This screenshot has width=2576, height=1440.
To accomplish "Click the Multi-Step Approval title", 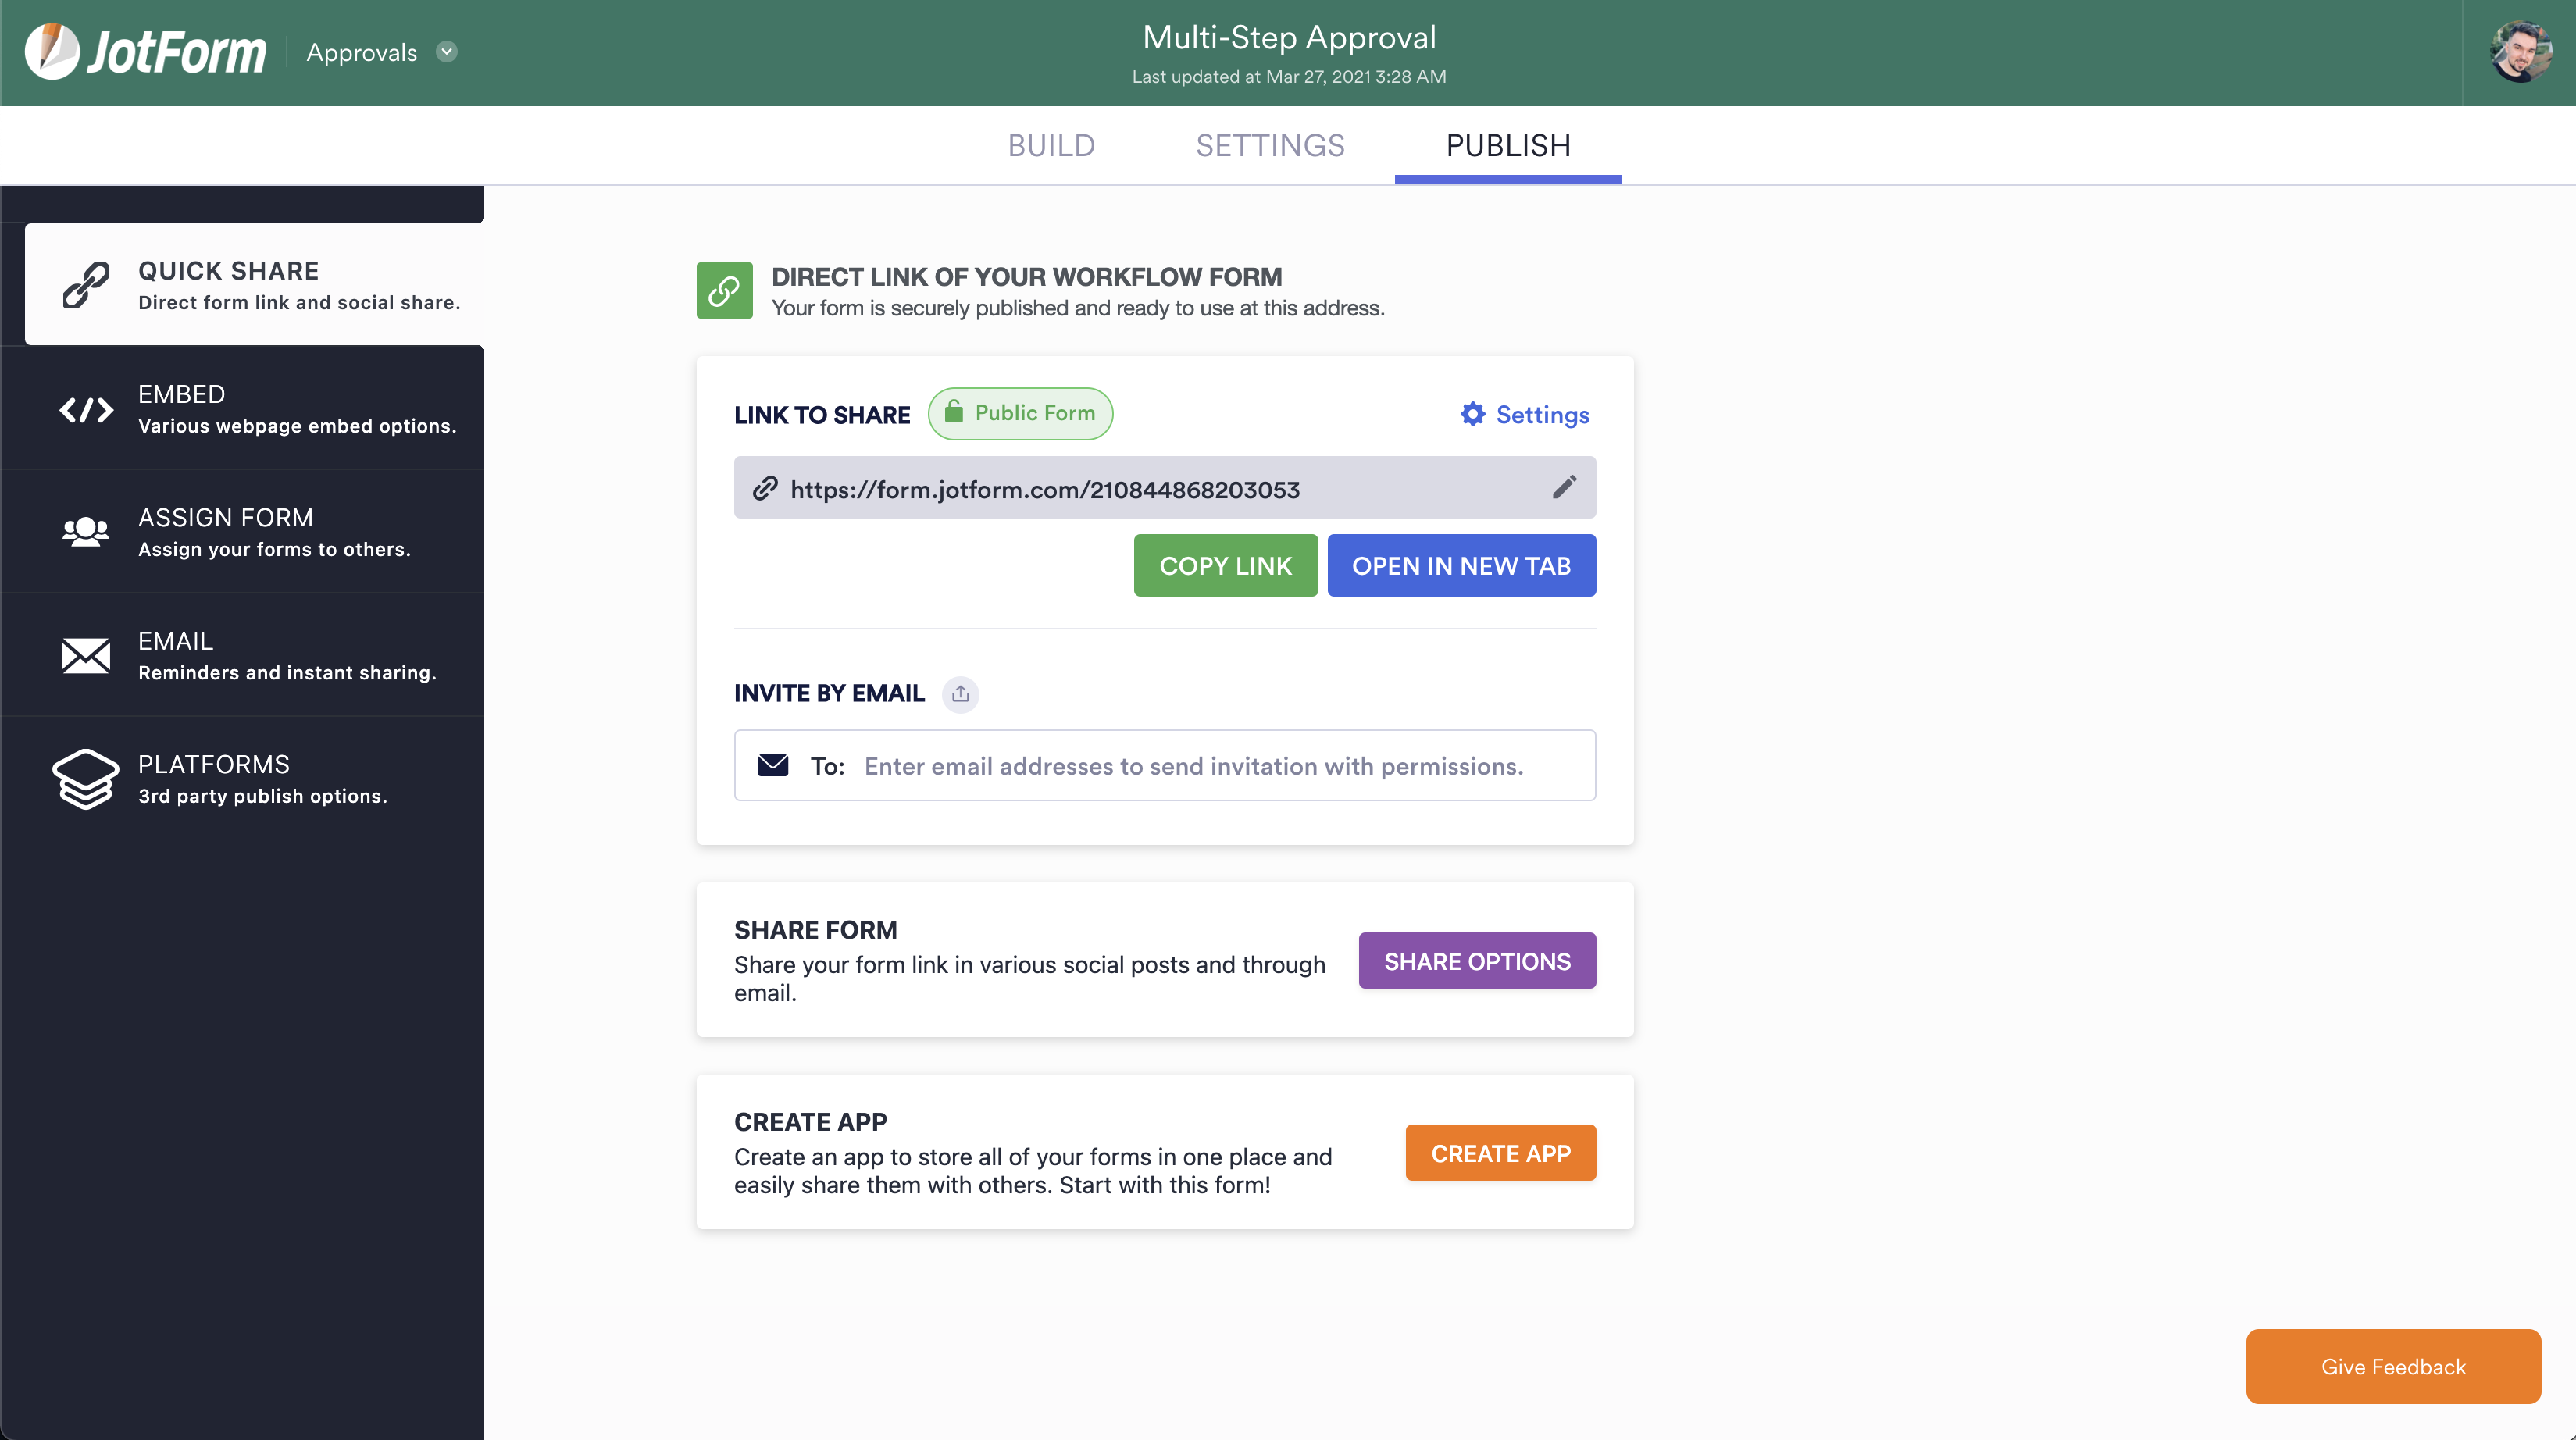I will pyautogui.click(x=1289, y=37).
